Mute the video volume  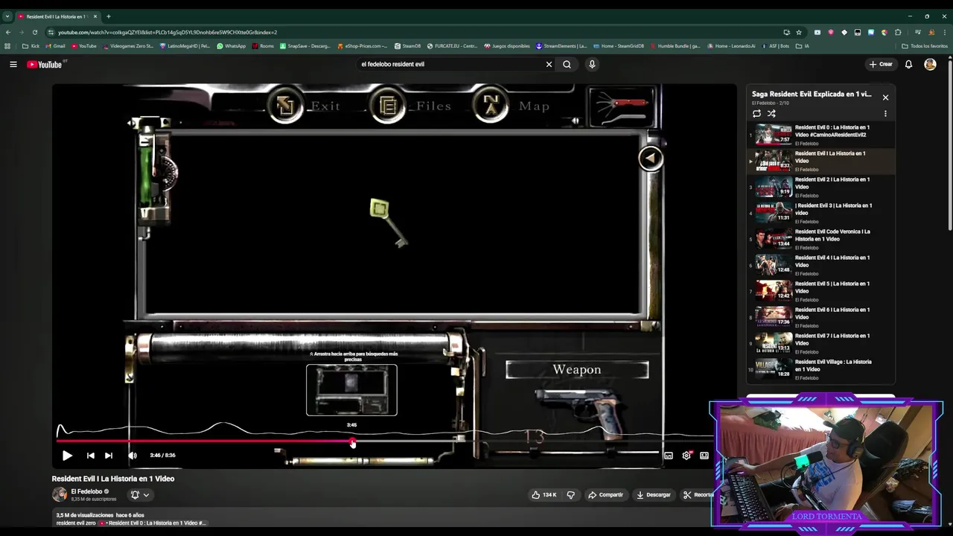(133, 456)
